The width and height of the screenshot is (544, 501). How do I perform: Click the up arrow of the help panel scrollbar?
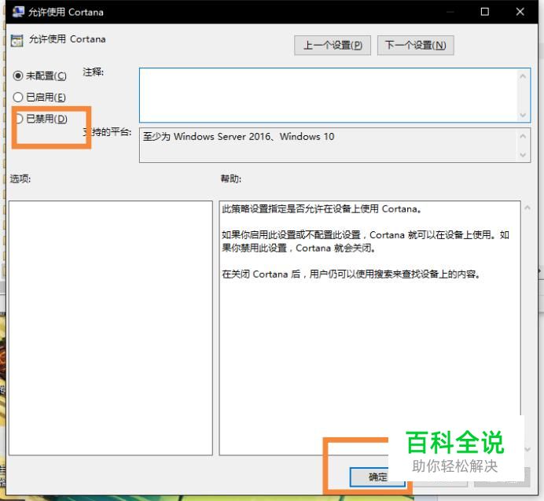(x=527, y=208)
